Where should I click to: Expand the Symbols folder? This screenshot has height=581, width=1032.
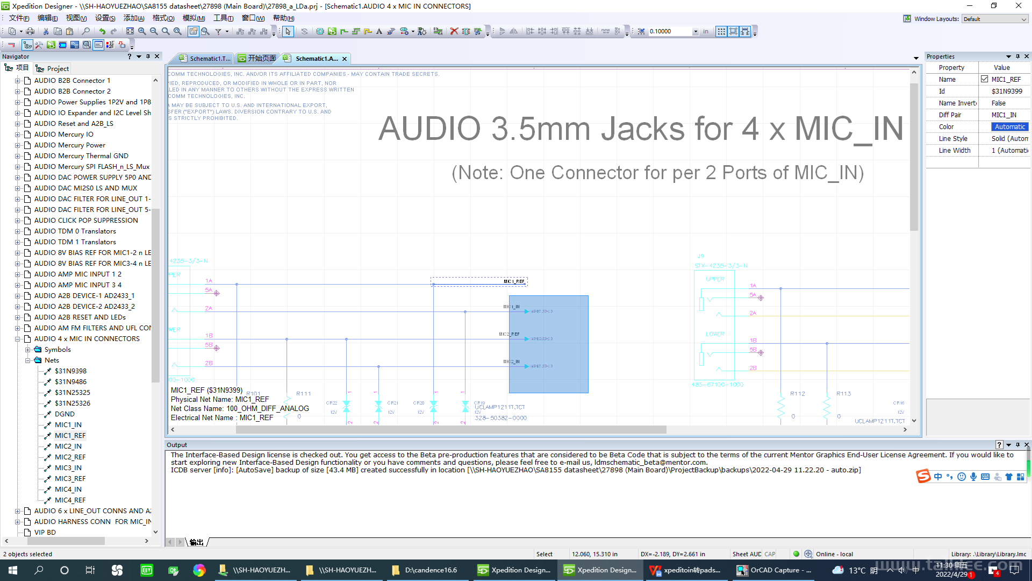click(x=27, y=350)
